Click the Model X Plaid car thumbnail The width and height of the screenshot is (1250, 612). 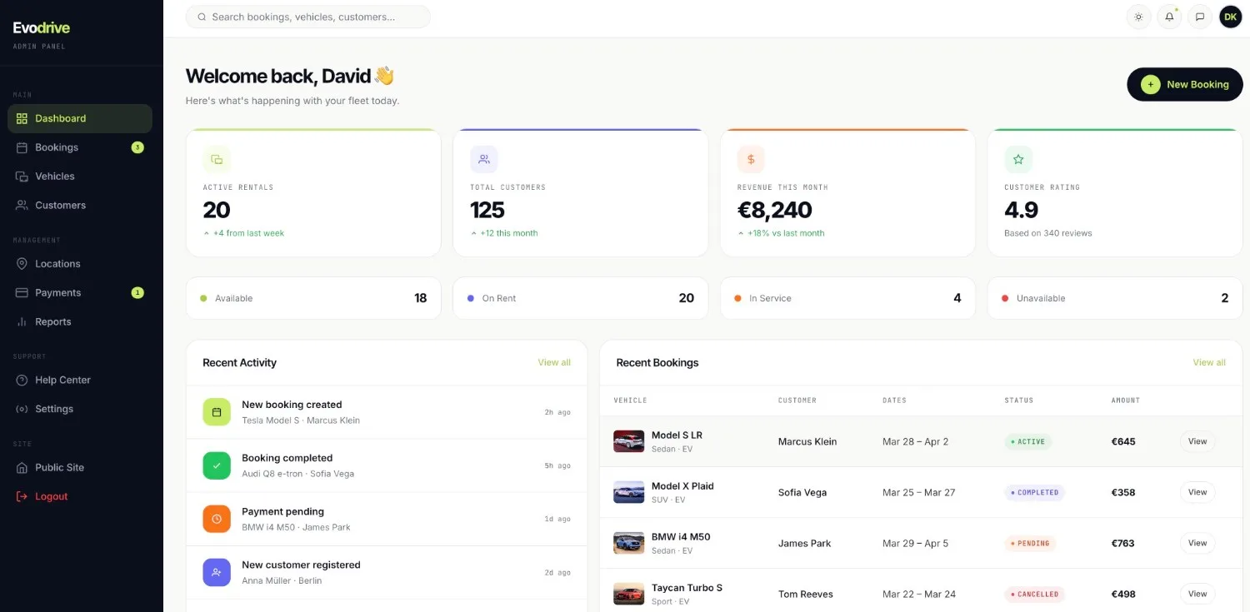click(629, 492)
